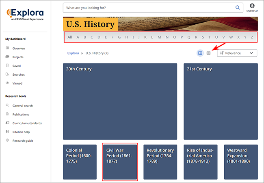This screenshot has width=264, height=183.
Task: Filter topics by letter N
Action: point(167,37)
